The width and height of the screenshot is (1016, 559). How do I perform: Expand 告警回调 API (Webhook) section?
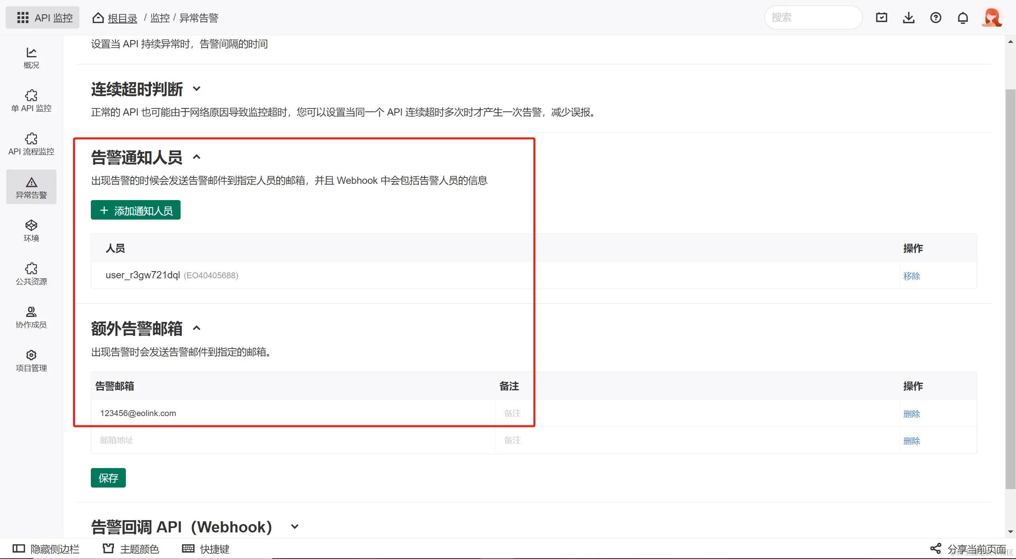click(x=294, y=527)
